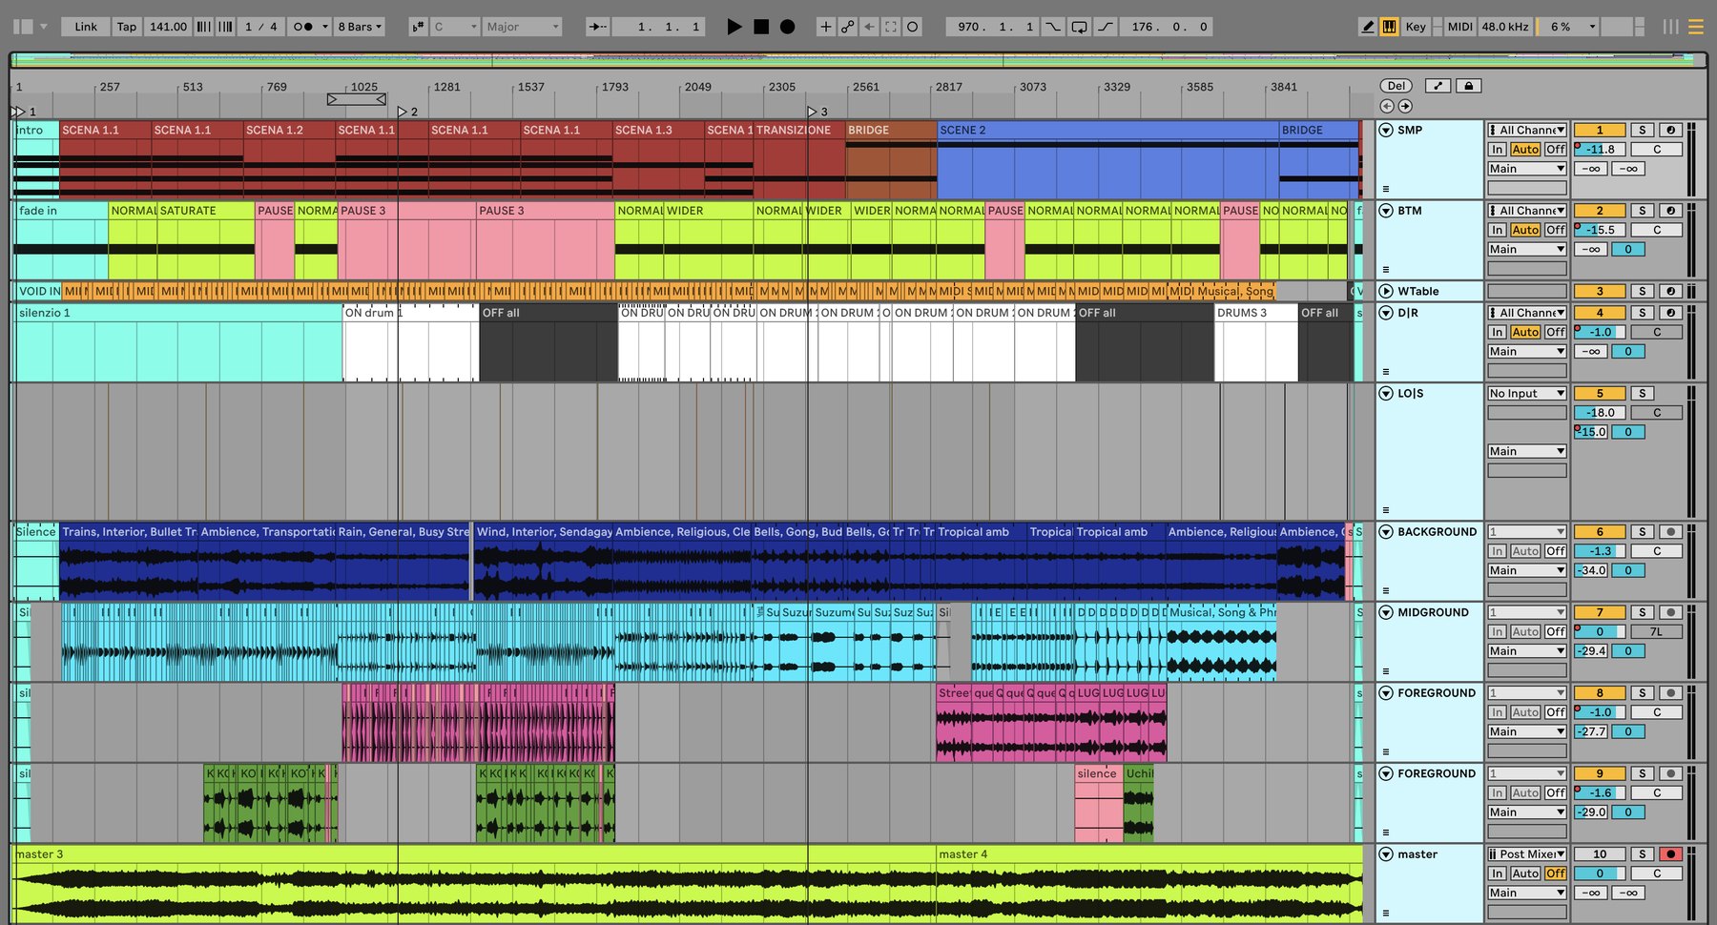
Task: Click the 48.0 kHz sample rate indicator
Action: pos(1504,27)
